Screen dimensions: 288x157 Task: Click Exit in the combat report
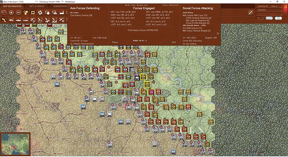tap(174, 42)
